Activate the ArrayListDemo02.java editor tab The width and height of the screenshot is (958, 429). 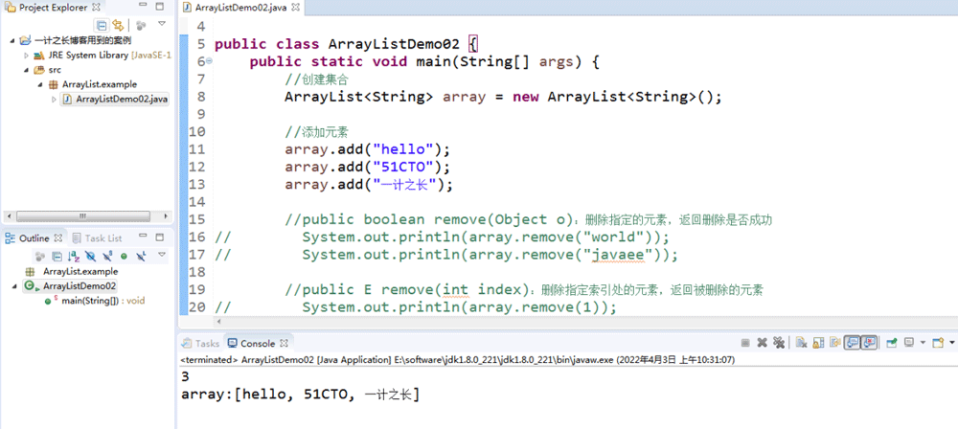239,9
